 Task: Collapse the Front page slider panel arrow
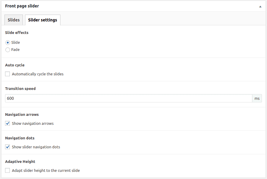(x=260, y=6)
